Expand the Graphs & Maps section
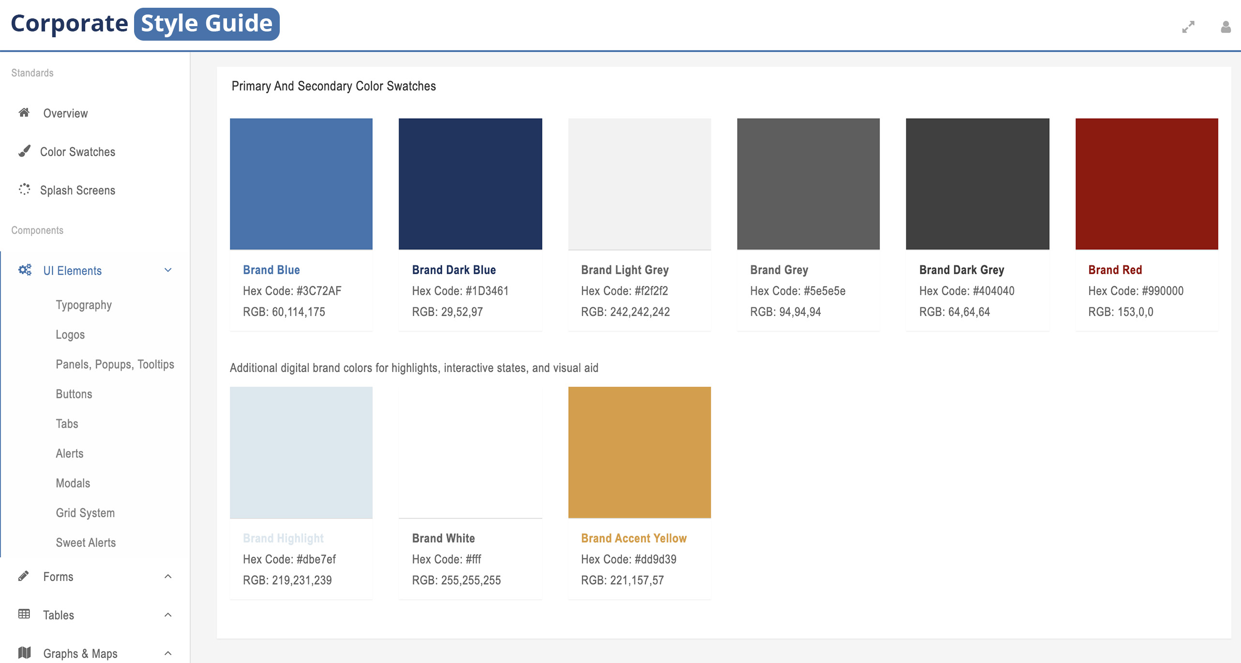Image resolution: width=1241 pixels, height=663 pixels. click(x=168, y=652)
